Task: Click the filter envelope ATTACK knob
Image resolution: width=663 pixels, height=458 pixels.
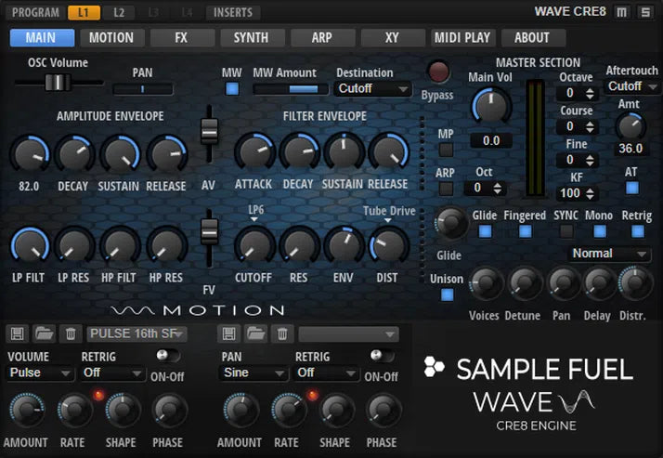Action: click(x=255, y=152)
